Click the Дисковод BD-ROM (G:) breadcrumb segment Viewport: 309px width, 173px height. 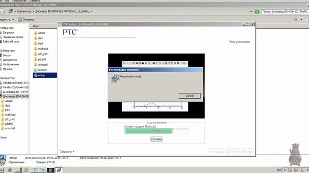click(x=62, y=12)
